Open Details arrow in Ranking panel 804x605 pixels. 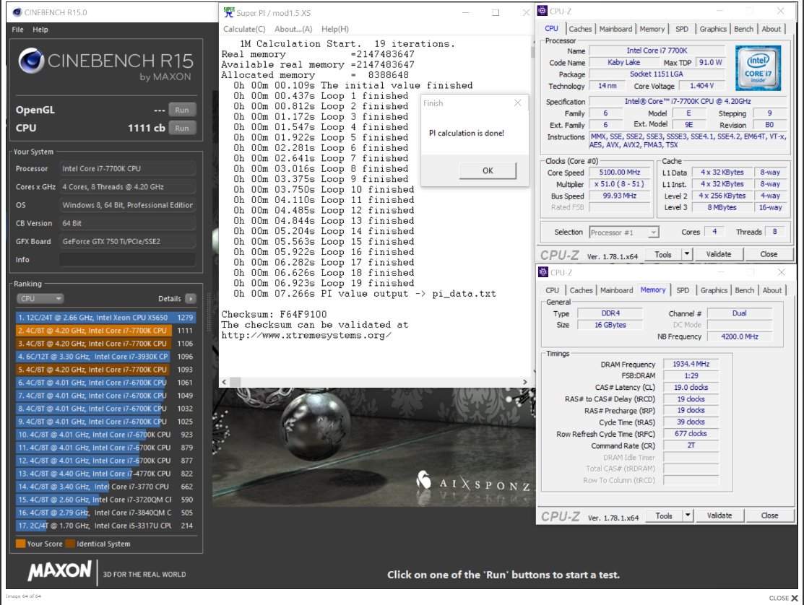pyautogui.click(x=190, y=299)
